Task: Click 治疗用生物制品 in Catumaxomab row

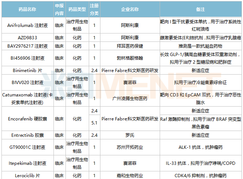Action: pyautogui.click(x=77, y=98)
